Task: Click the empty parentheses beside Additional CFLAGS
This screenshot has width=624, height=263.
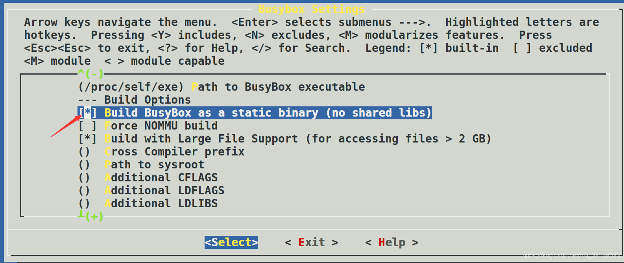Action: [x=84, y=177]
